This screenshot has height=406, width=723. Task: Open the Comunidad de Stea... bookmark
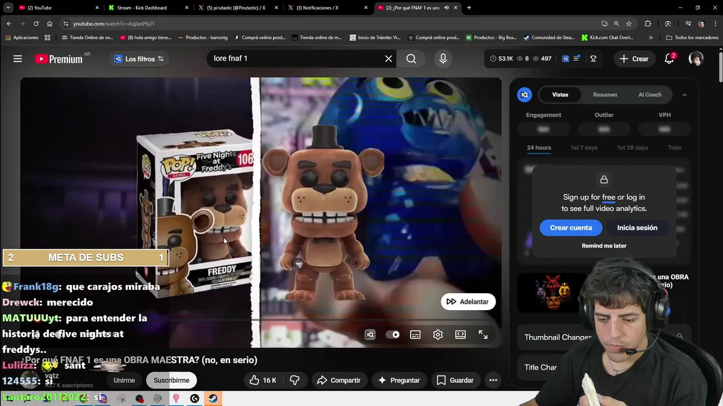click(548, 38)
